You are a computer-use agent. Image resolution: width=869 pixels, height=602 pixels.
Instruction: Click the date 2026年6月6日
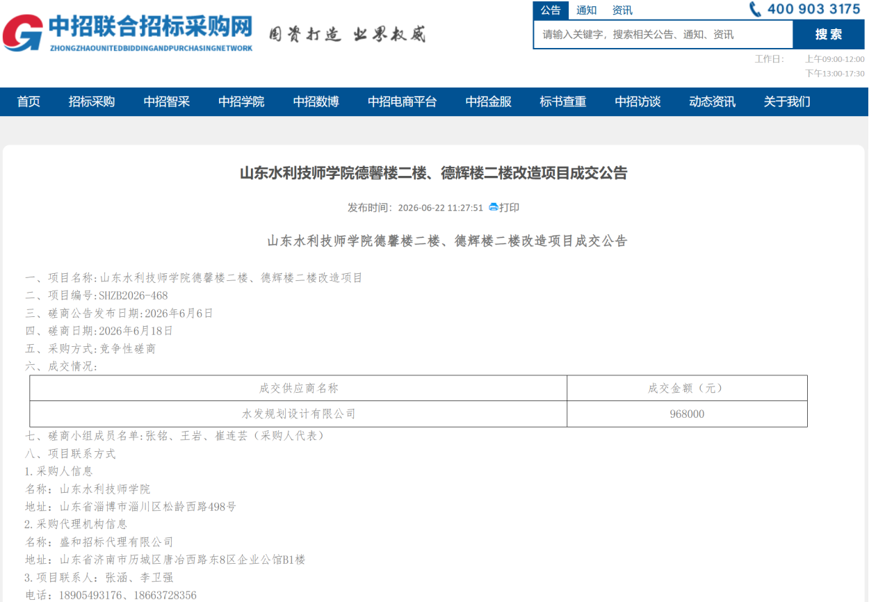(x=179, y=314)
